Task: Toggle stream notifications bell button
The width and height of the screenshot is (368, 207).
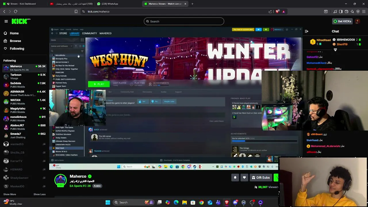Action: (x=235, y=178)
